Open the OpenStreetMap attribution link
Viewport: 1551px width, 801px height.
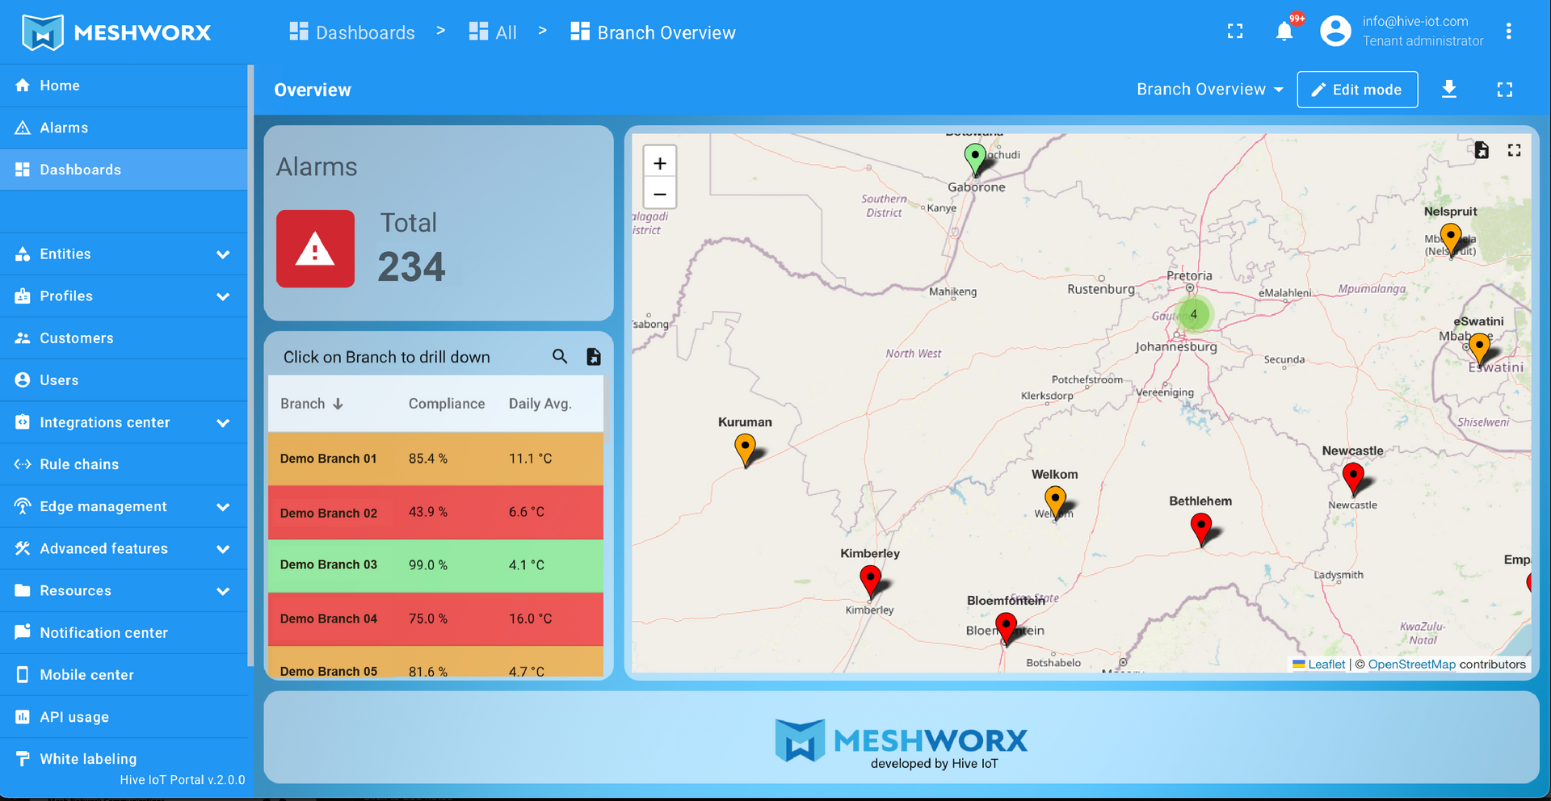click(1411, 665)
